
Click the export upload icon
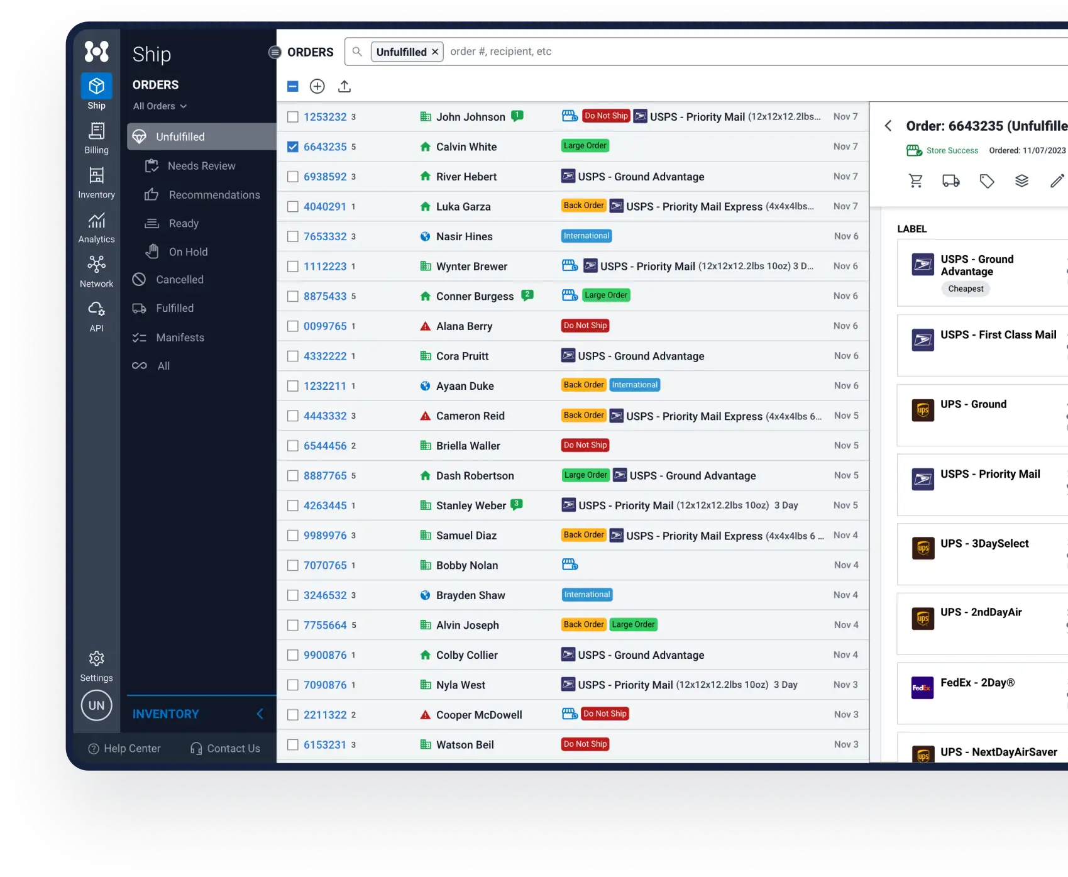coord(344,87)
